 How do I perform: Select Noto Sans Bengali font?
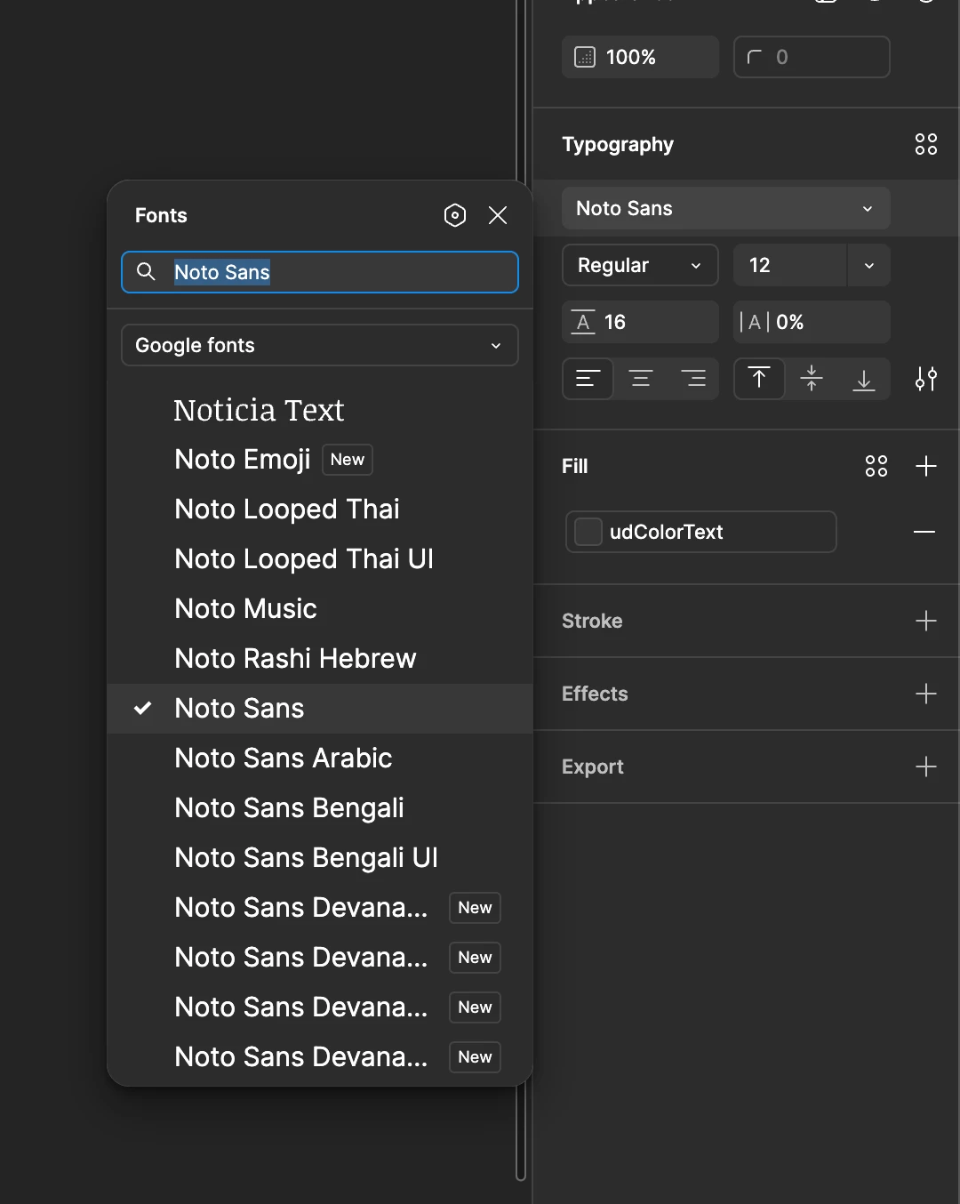(x=320, y=808)
